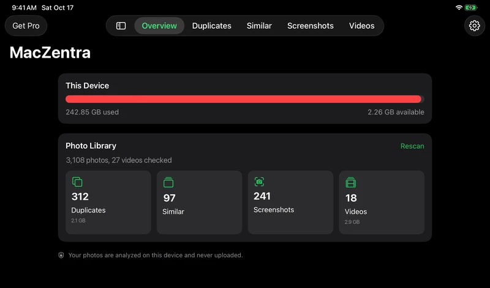Click the Screenshots card camera-frame icon
The image size is (490, 288).
click(259, 181)
